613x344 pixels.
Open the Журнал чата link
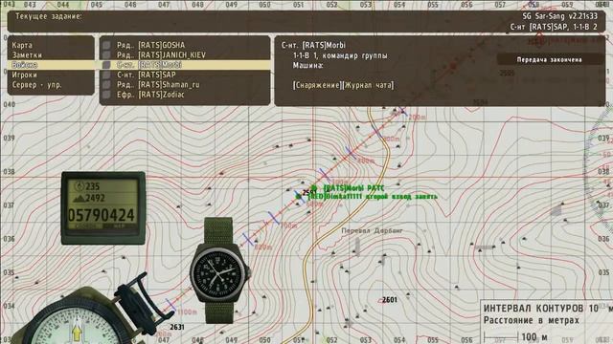pyautogui.click(x=368, y=85)
